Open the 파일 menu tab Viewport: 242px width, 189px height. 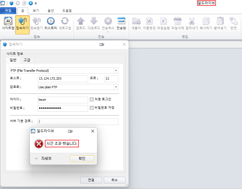8,10
